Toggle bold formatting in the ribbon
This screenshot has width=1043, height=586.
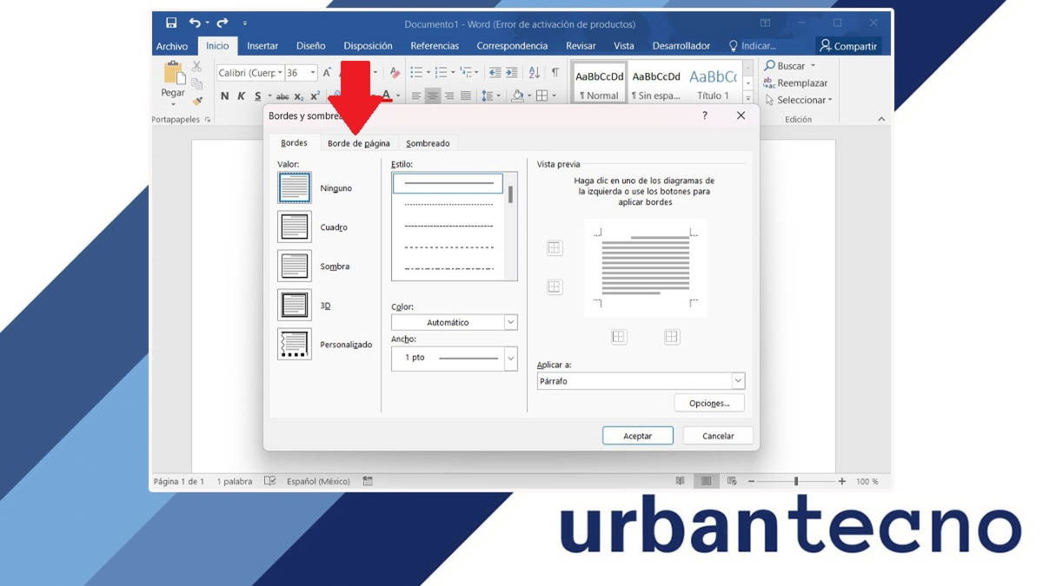coord(224,95)
